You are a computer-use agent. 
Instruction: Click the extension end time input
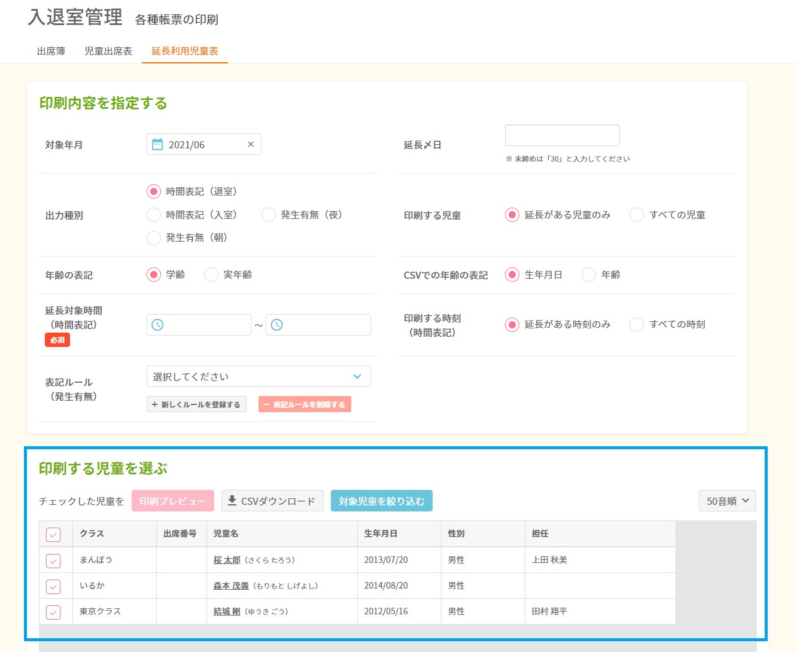pos(318,325)
